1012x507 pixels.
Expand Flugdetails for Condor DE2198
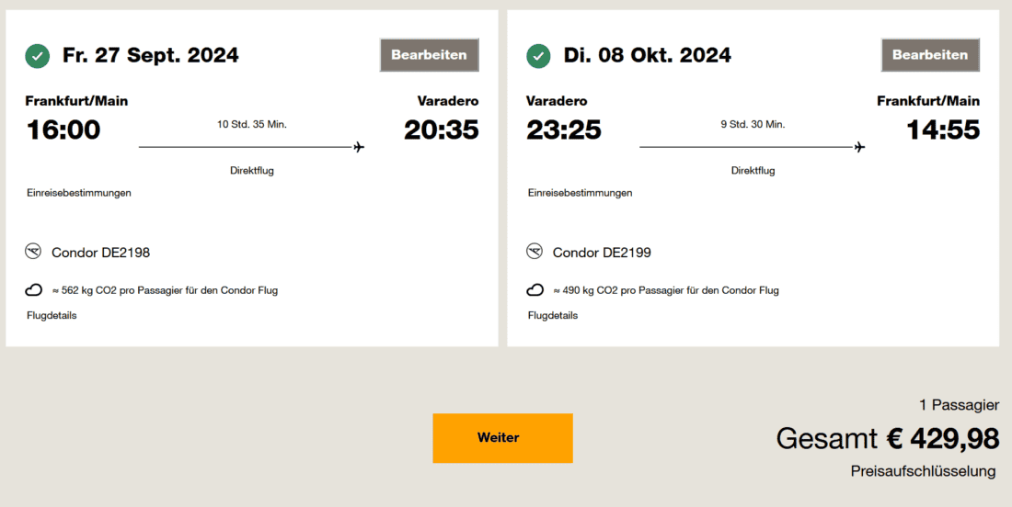52,315
